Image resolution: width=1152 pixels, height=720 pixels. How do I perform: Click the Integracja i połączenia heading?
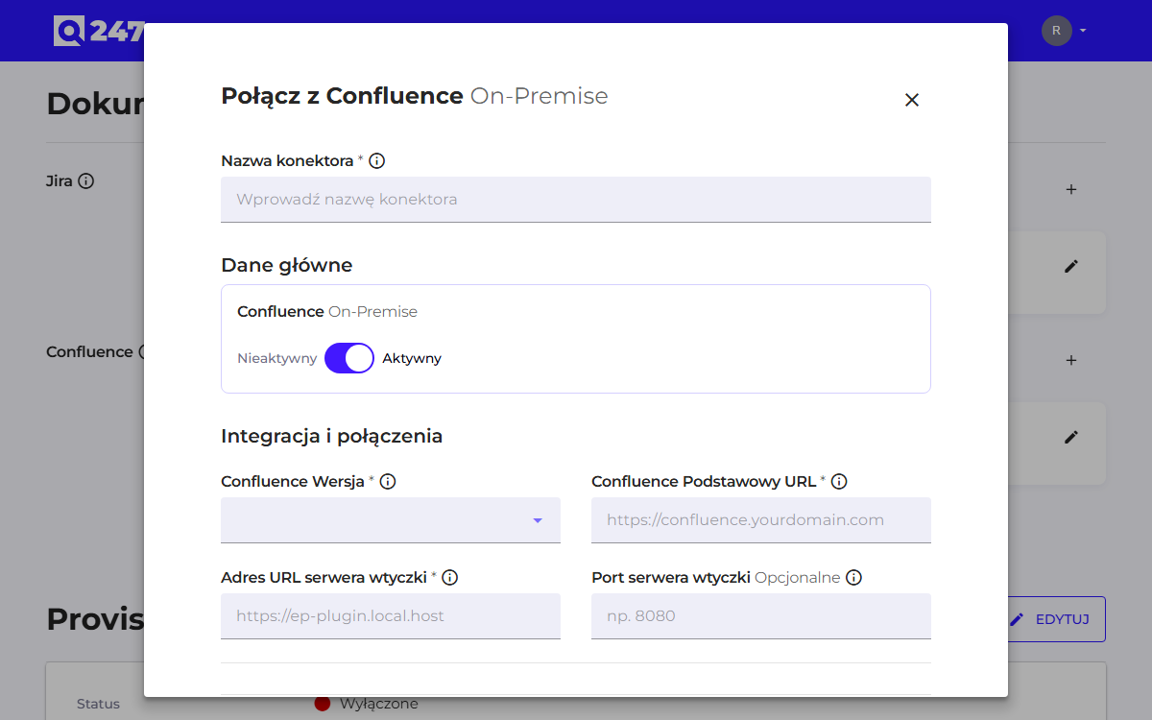(x=332, y=436)
